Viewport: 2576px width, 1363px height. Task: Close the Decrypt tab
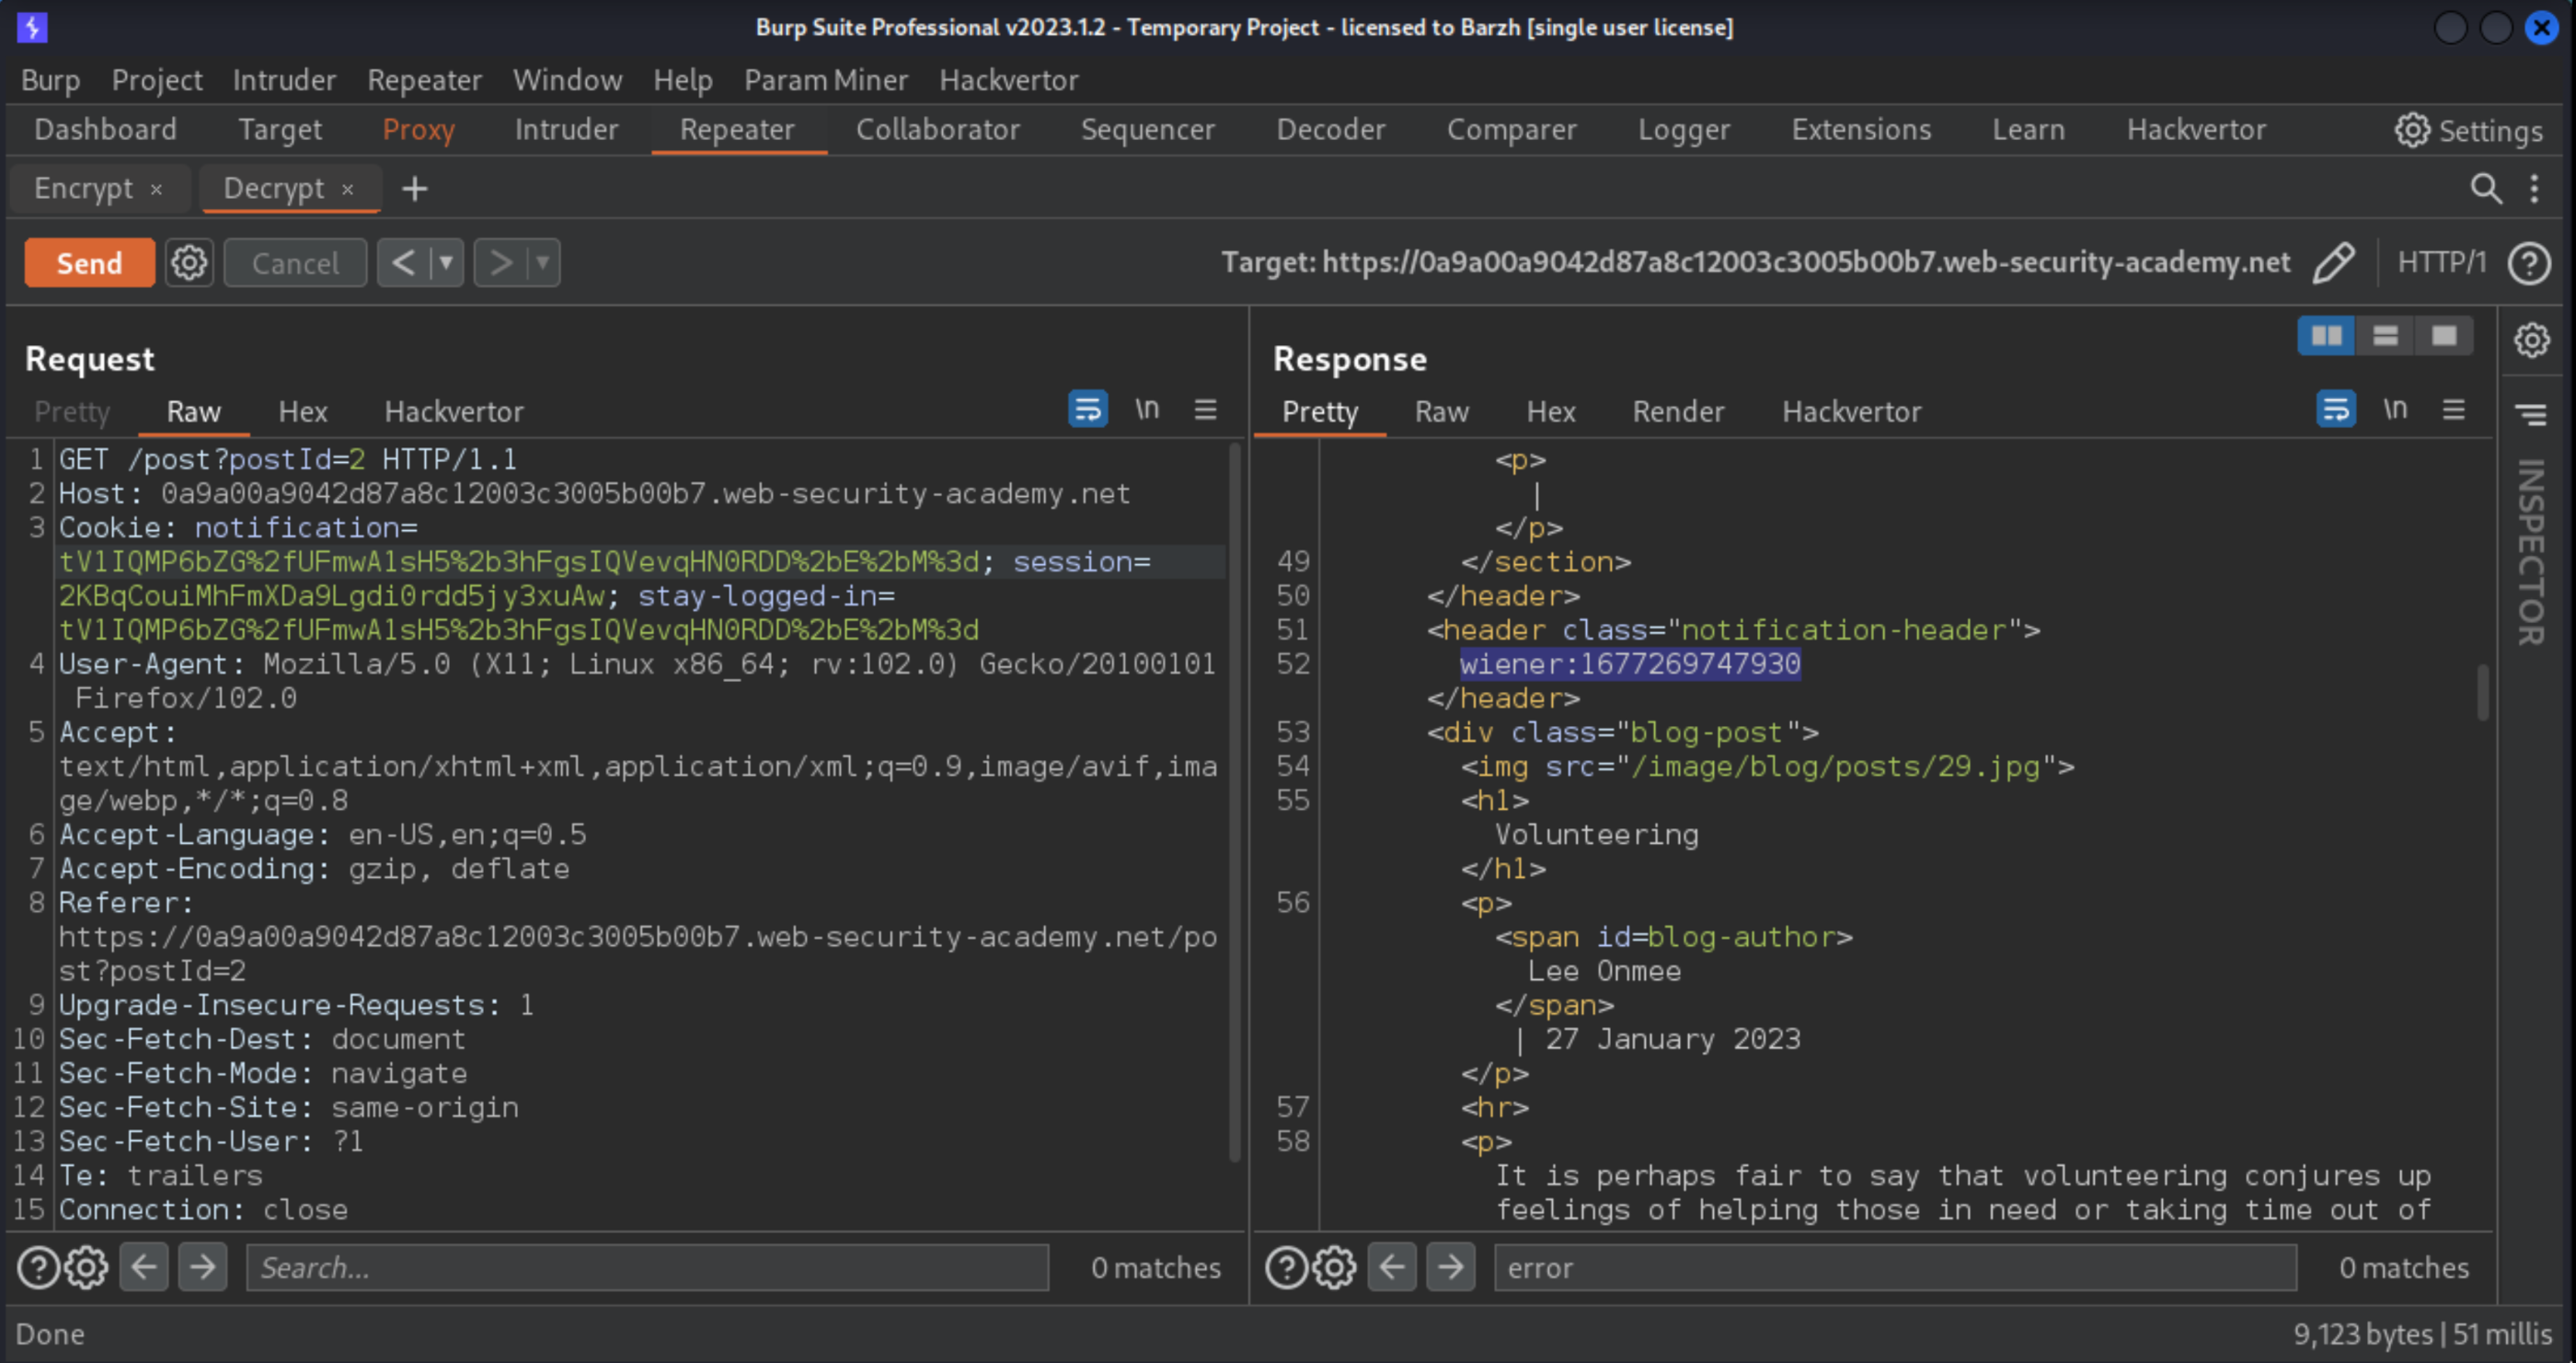tap(347, 189)
